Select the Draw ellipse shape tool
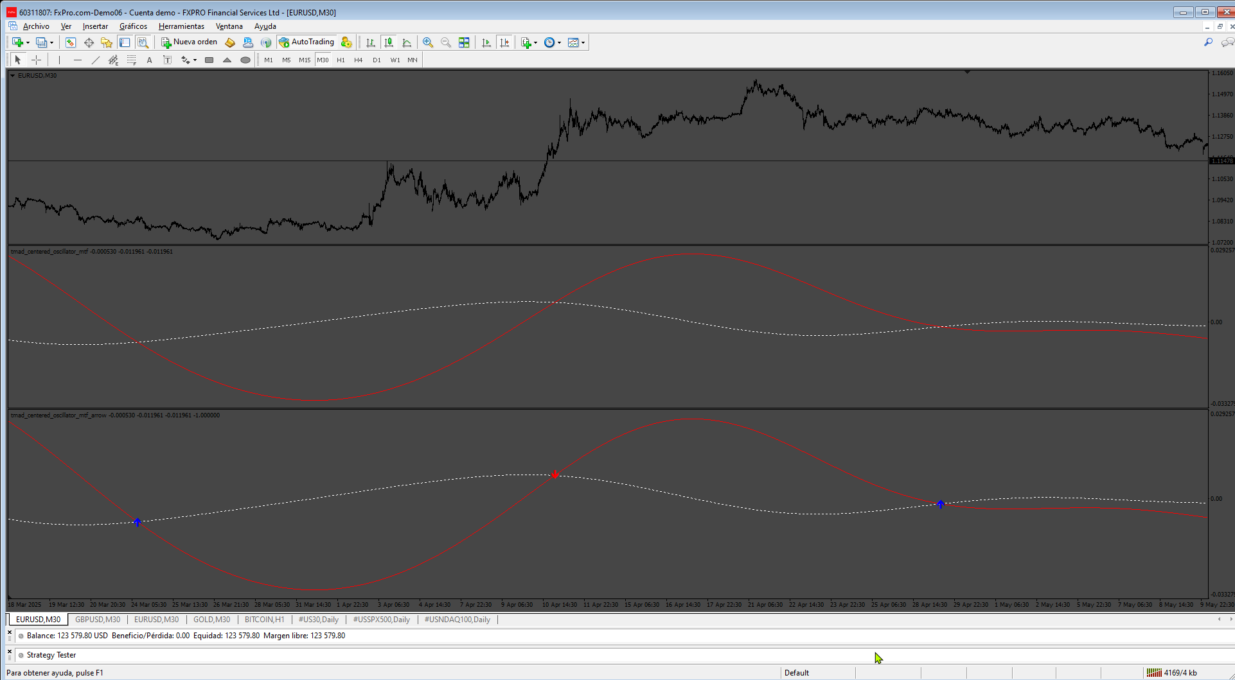This screenshot has width=1235, height=680. click(245, 60)
